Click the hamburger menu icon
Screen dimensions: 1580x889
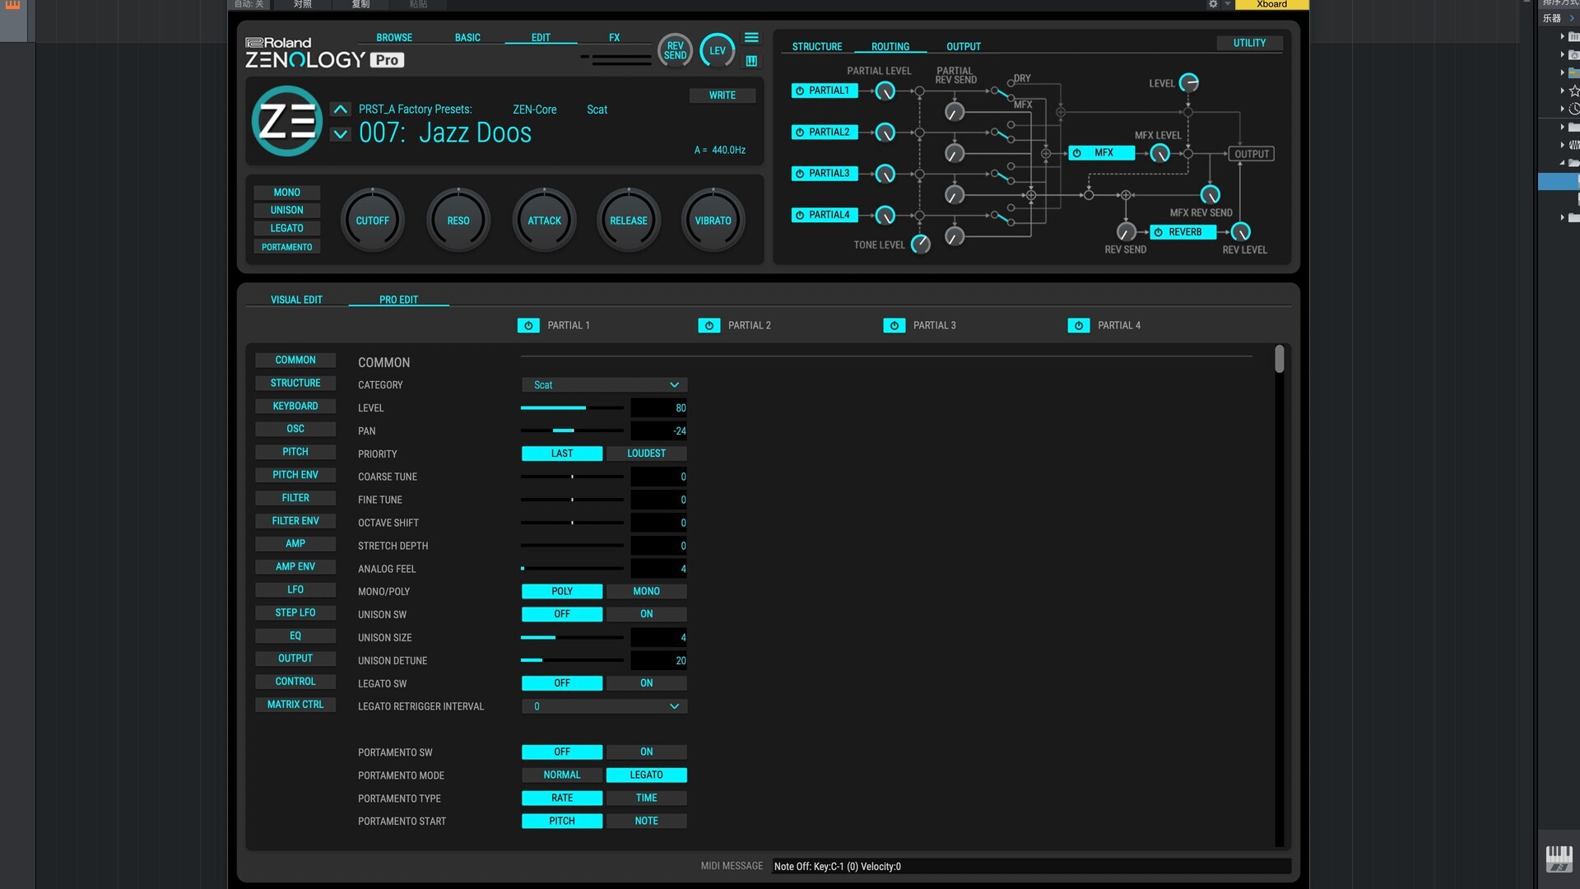(x=751, y=38)
